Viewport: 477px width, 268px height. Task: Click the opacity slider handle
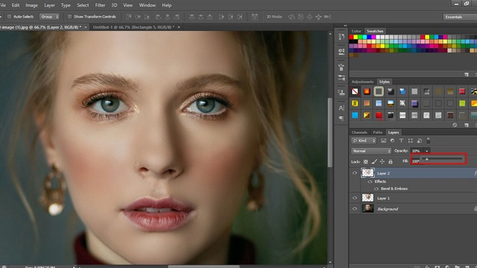click(x=427, y=159)
